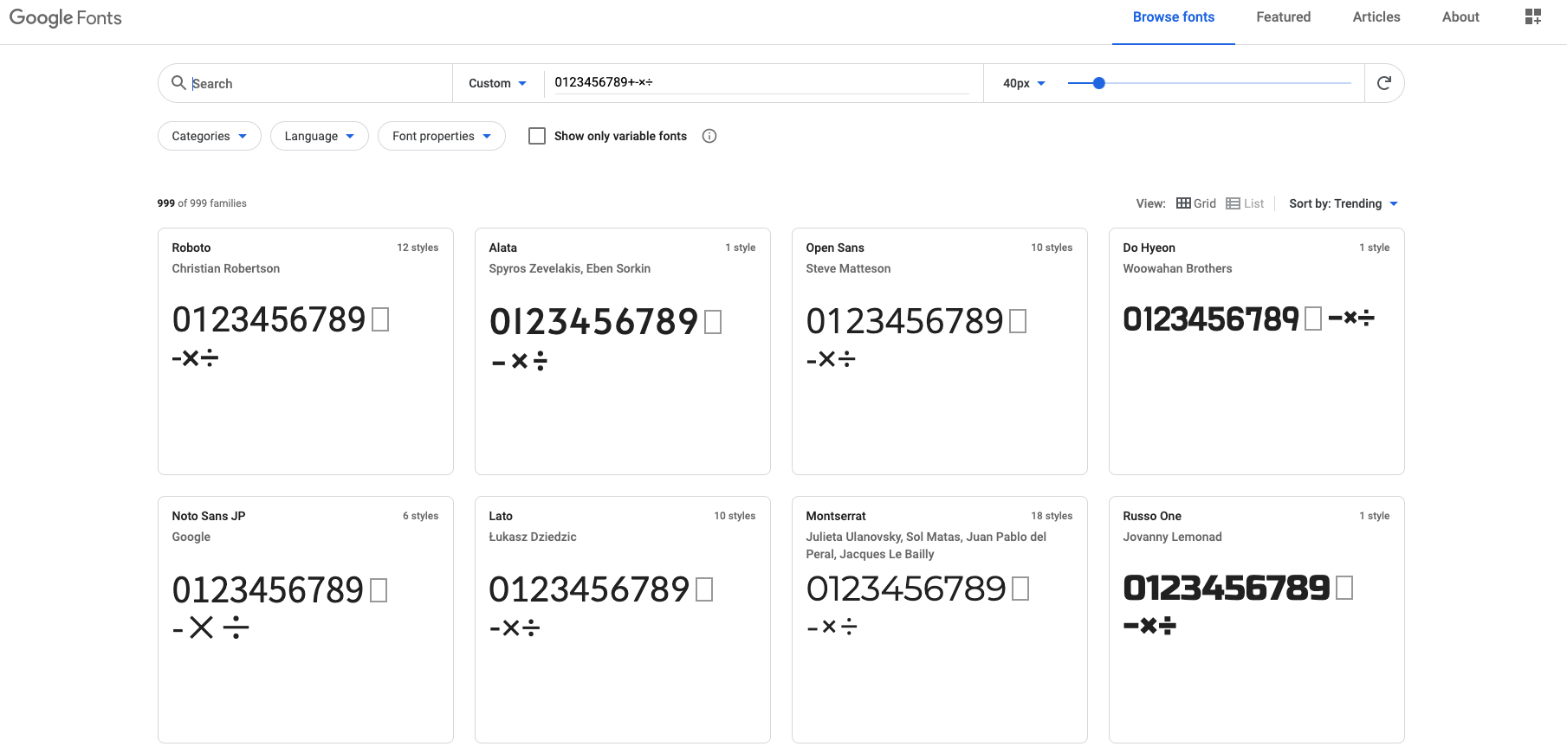Open the Roboto font card title

[x=191, y=248]
